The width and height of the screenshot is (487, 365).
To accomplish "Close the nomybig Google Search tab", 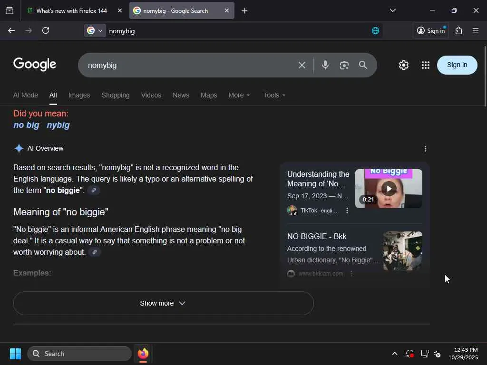I will pos(227,10).
